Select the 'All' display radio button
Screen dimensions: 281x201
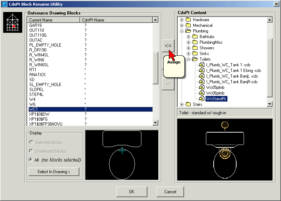coord(31,160)
